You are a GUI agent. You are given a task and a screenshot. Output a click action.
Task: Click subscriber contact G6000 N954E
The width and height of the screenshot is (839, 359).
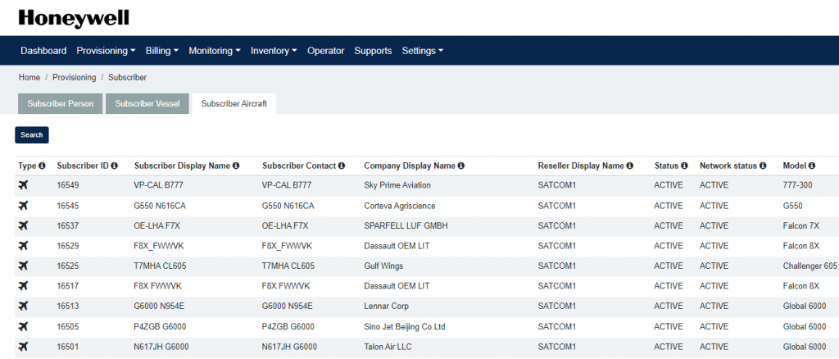tap(288, 306)
